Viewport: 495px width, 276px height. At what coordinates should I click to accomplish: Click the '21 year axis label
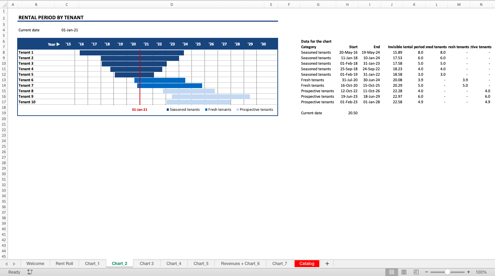[146, 44]
